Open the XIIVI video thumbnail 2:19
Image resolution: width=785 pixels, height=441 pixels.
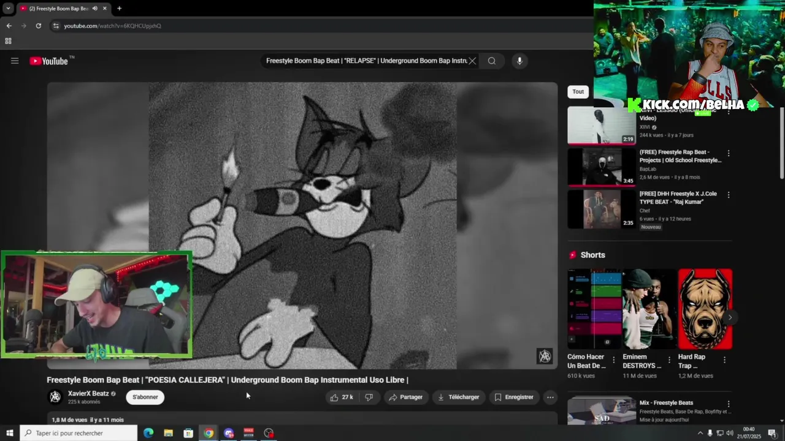click(x=602, y=126)
